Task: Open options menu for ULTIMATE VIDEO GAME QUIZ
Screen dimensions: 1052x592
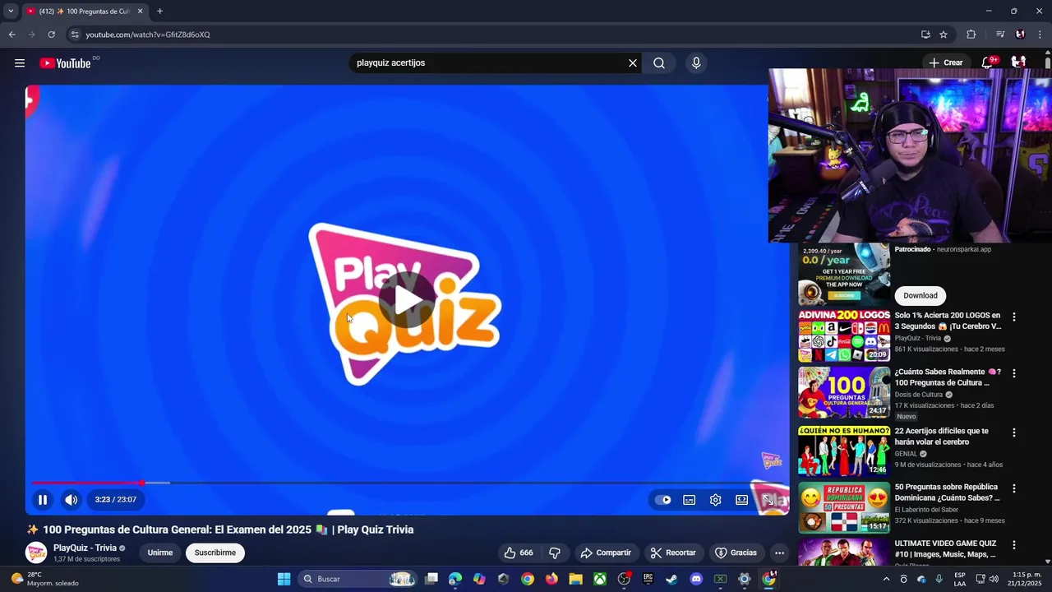Action: pos(1013,544)
